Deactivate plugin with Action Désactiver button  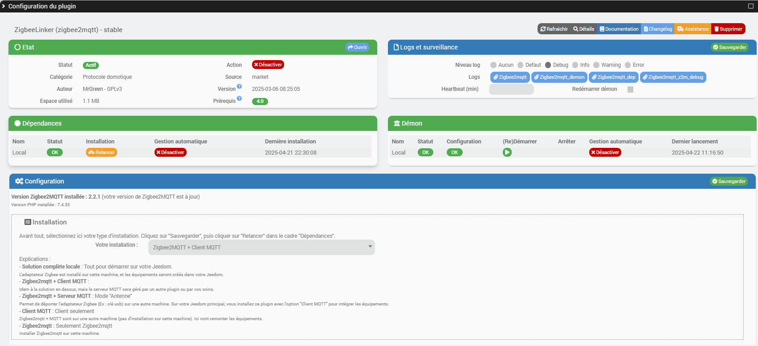click(268, 65)
